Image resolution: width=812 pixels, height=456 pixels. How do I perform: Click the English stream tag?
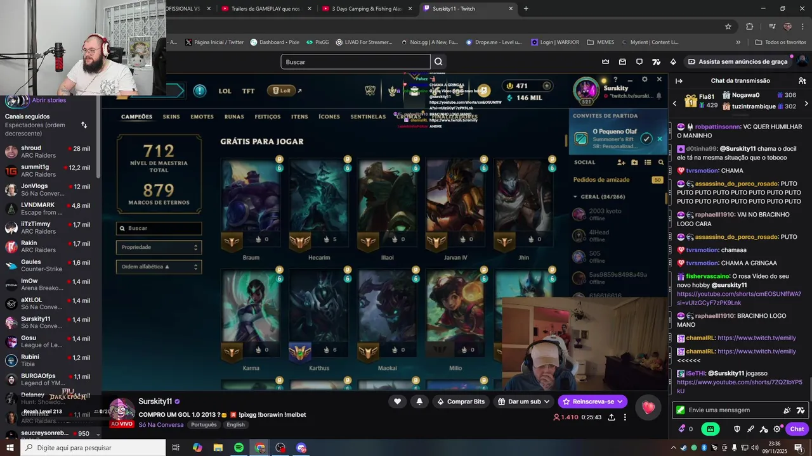click(235, 425)
